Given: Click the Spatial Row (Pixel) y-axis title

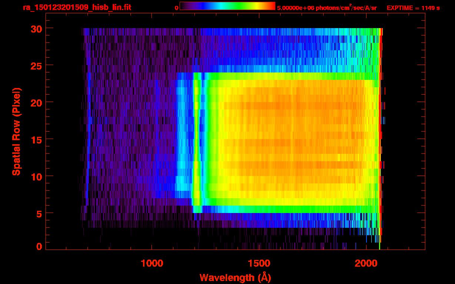Looking at the screenshot, I should (16, 131).
